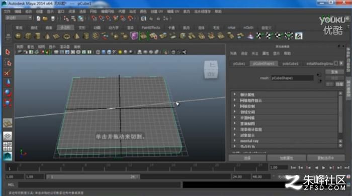Click the Load Attributes button in the Attribute Editor

pyautogui.click(x=286, y=158)
